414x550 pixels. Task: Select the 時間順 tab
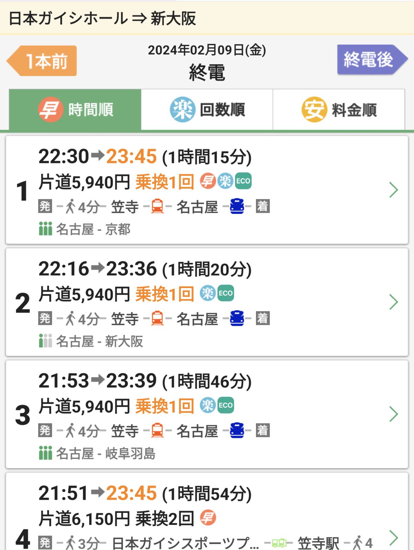[x=75, y=110]
